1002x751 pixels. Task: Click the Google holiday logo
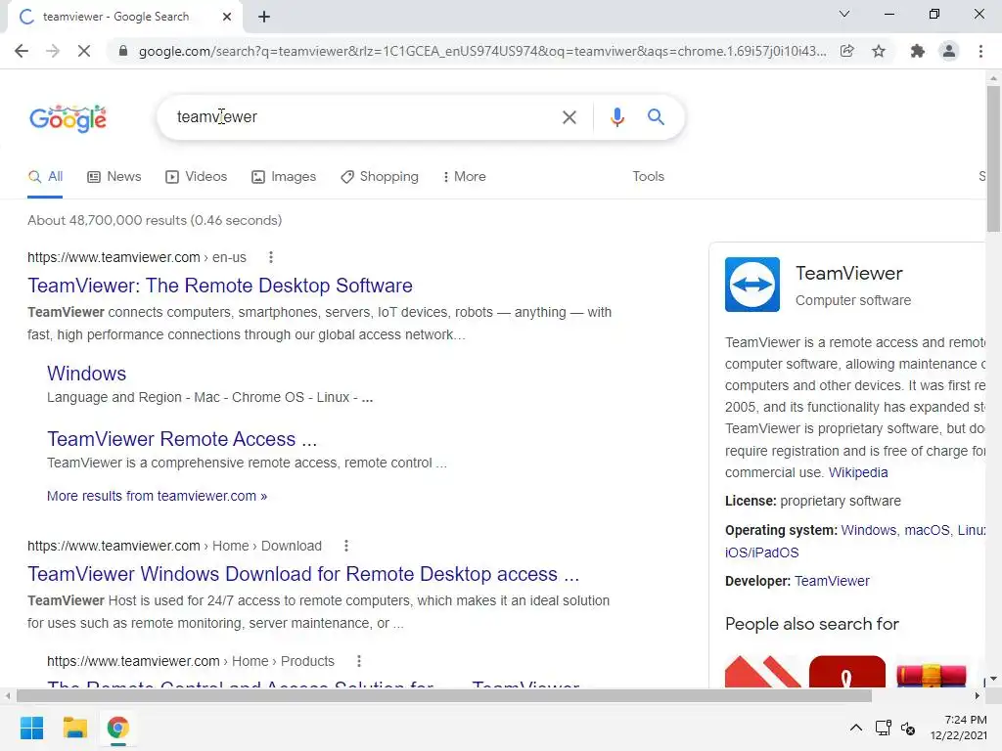(x=68, y=118)
